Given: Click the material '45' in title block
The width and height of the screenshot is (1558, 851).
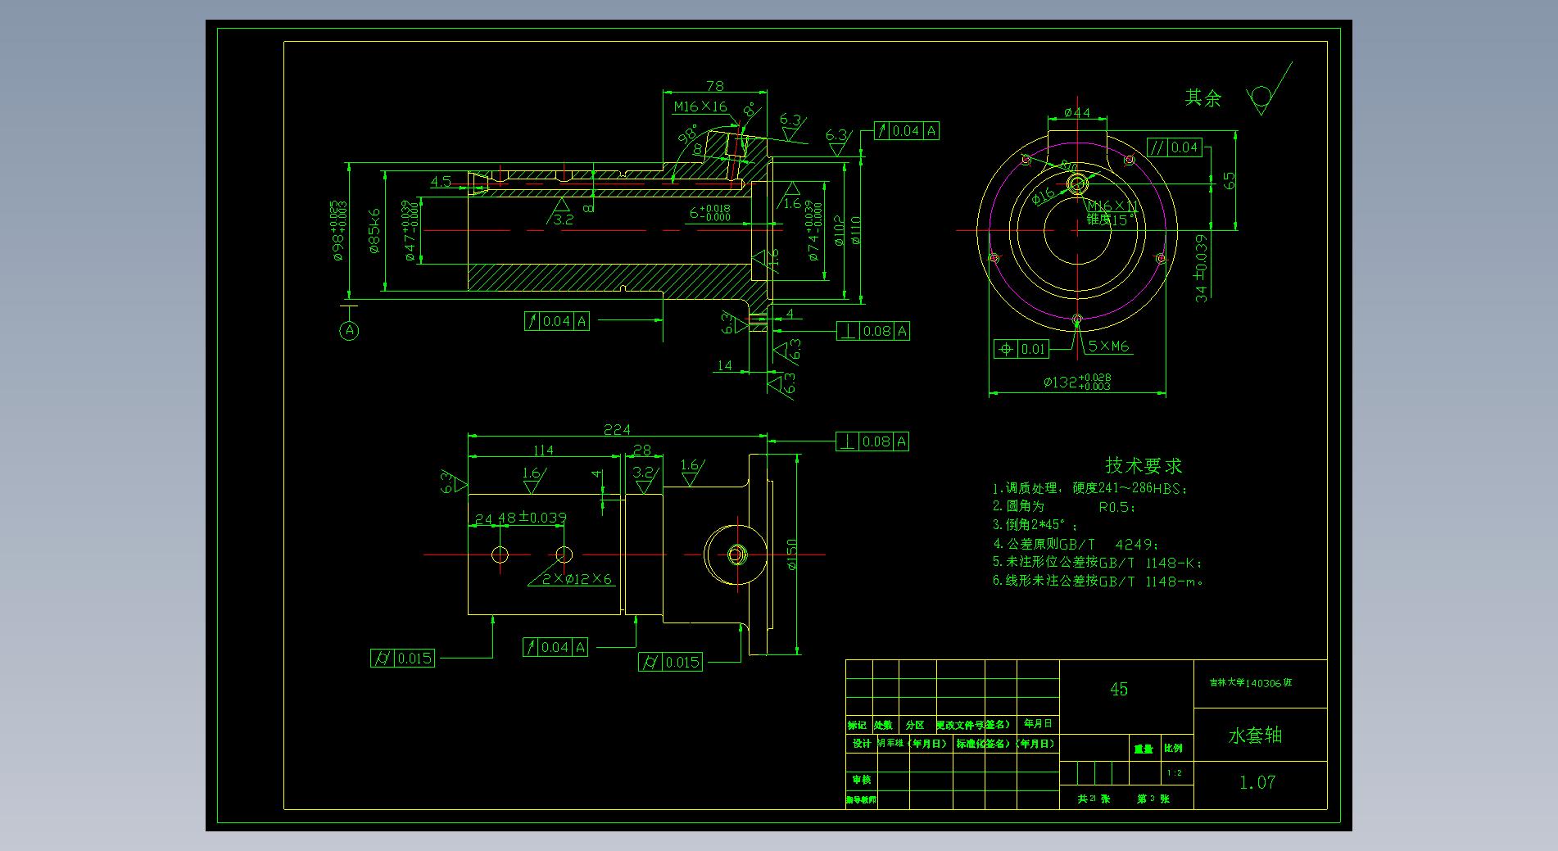Looking at the screenshot, I should pos(1119,690).
